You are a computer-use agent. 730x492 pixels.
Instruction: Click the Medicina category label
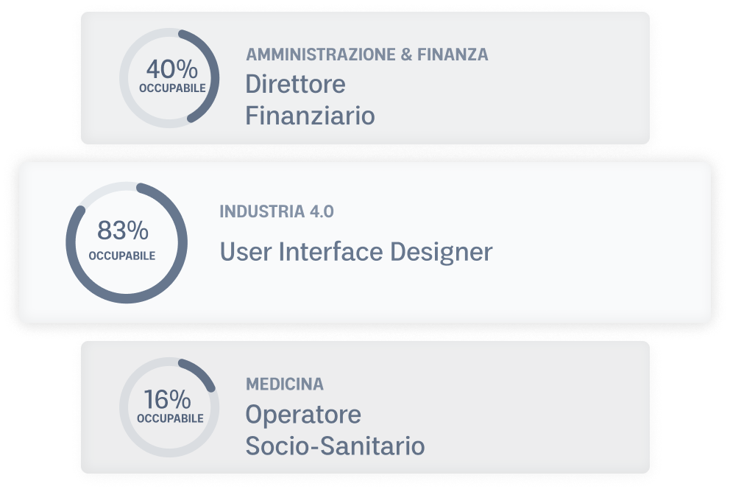(285, 384)
